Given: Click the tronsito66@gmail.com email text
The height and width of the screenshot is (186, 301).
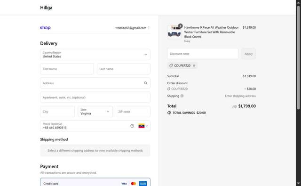Looking at the screenshot, I should [131, 28].
